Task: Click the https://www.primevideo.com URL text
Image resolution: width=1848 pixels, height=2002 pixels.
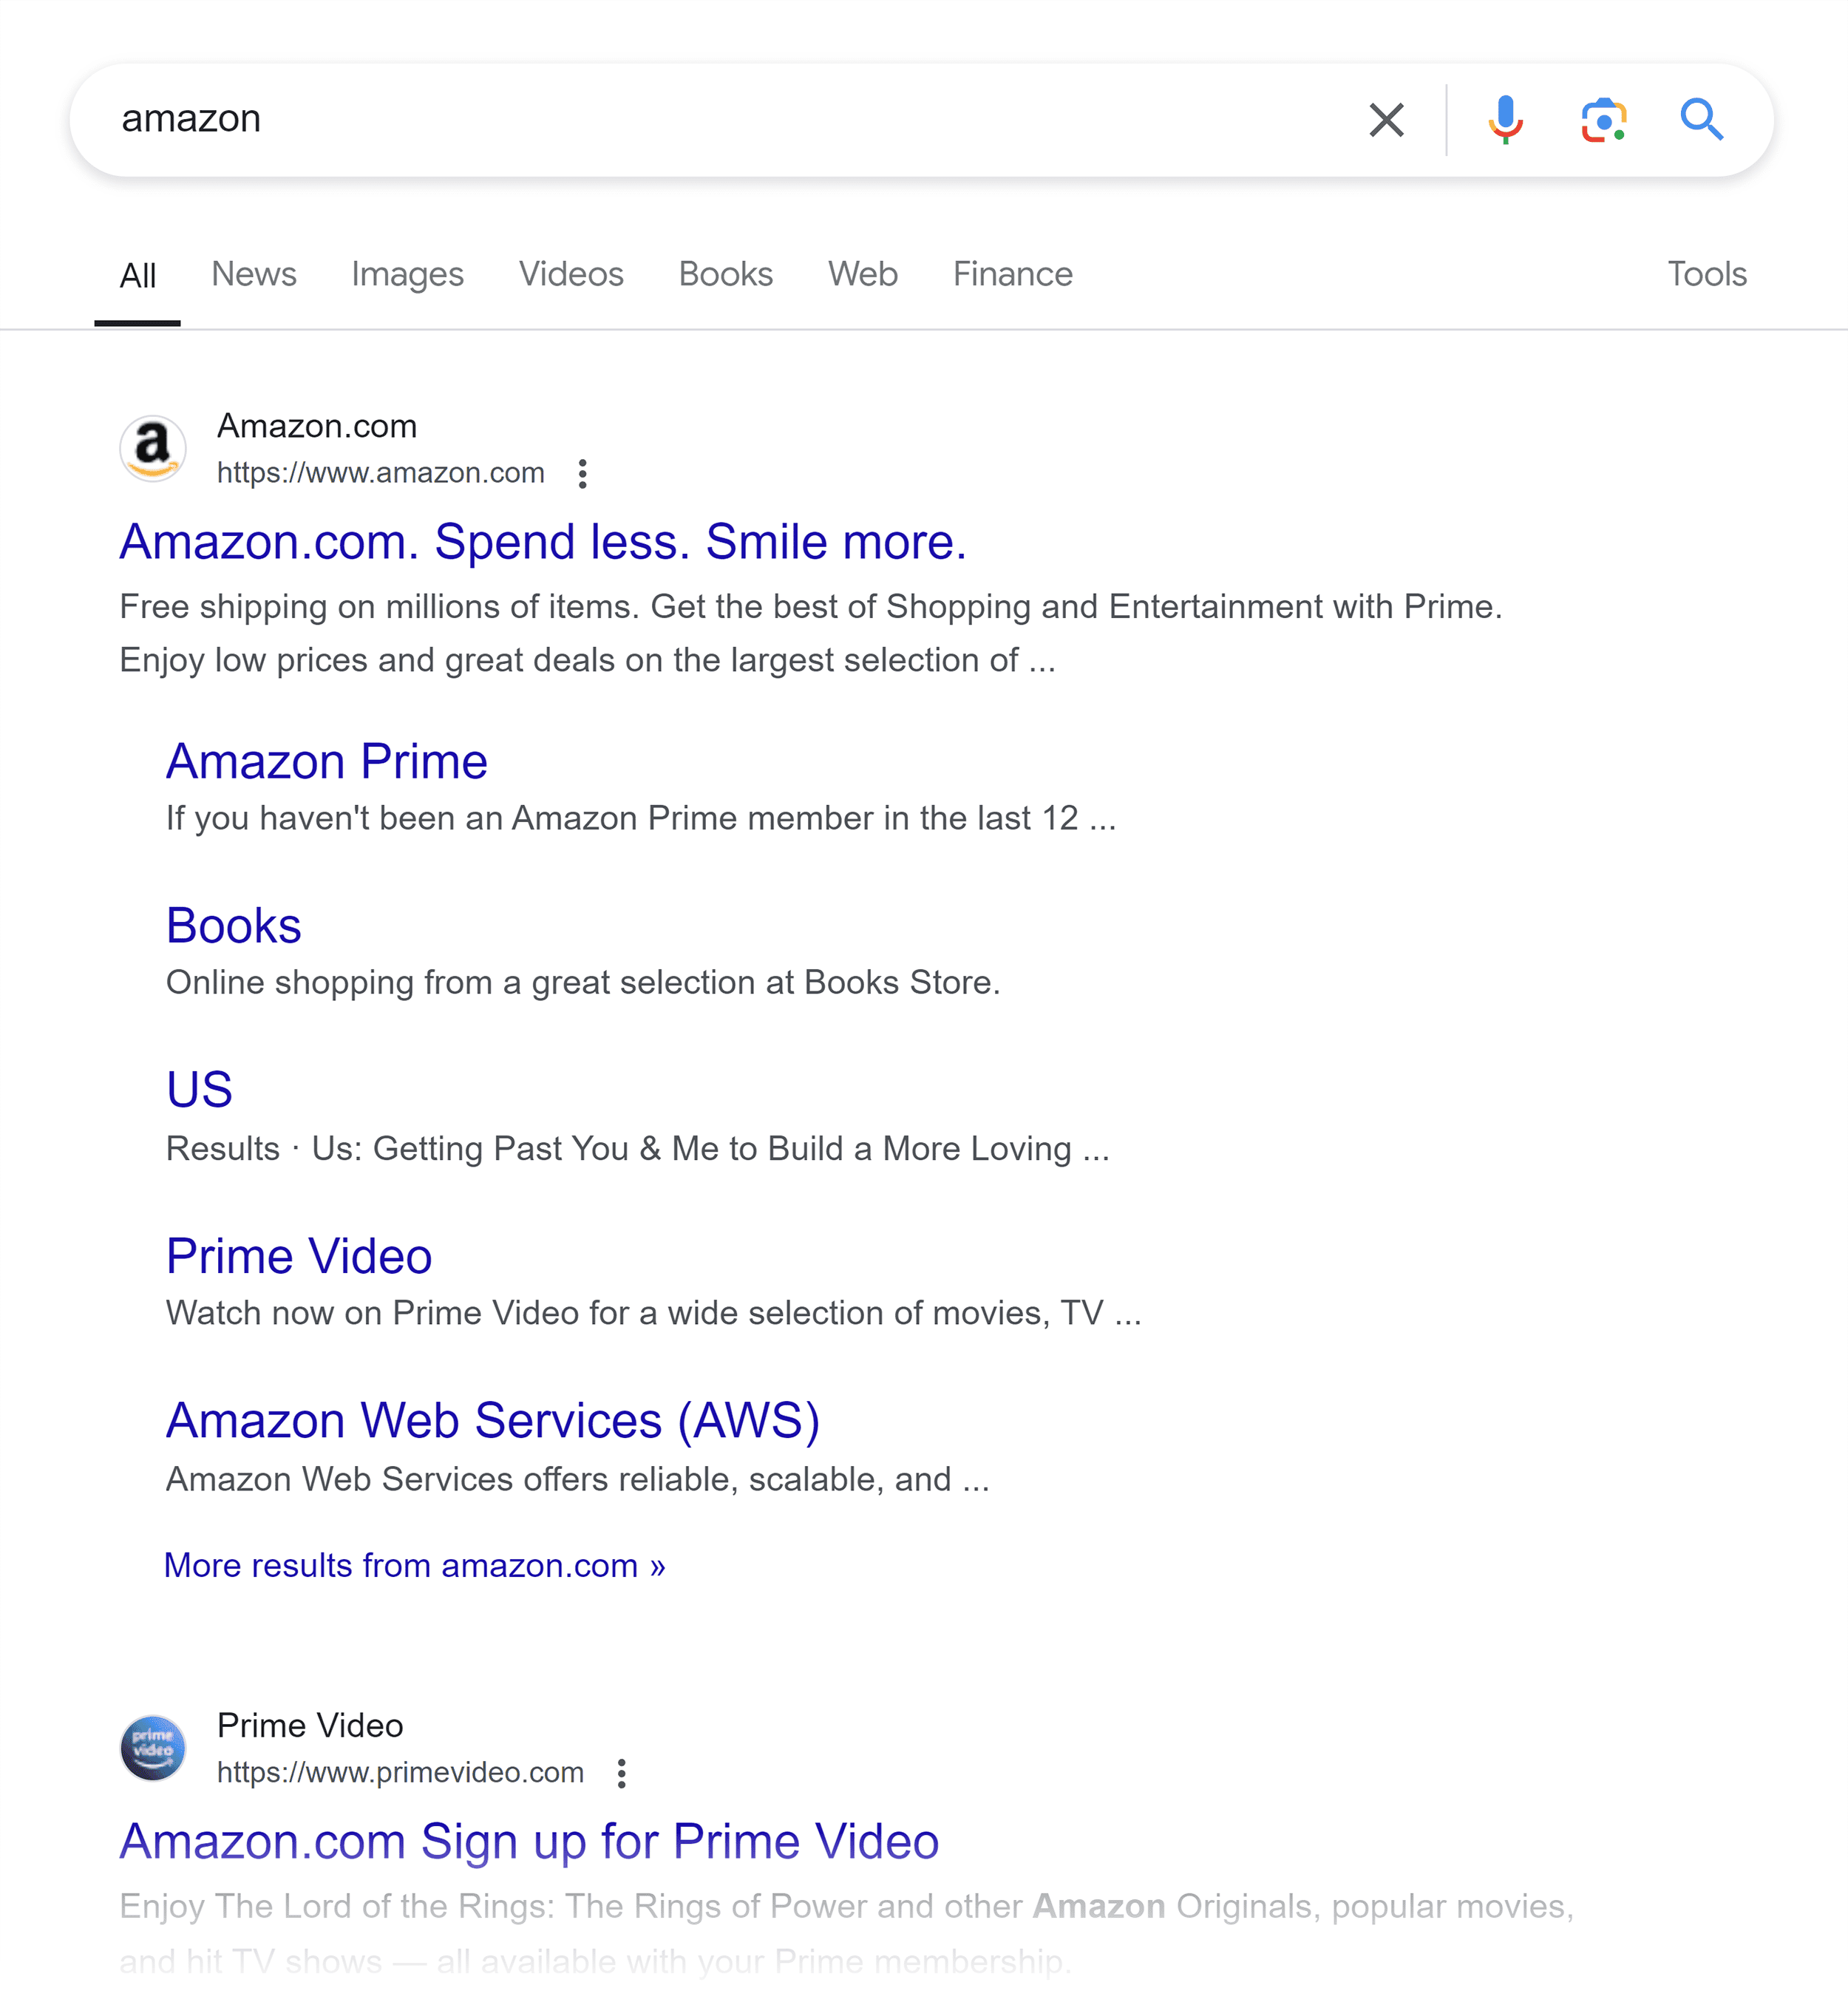Action: 401,1773
